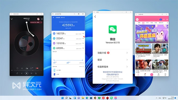Screen dimensions: 178x100
Task: Open the video thumbnail with 水 text
Action: [x=160, y=49]
